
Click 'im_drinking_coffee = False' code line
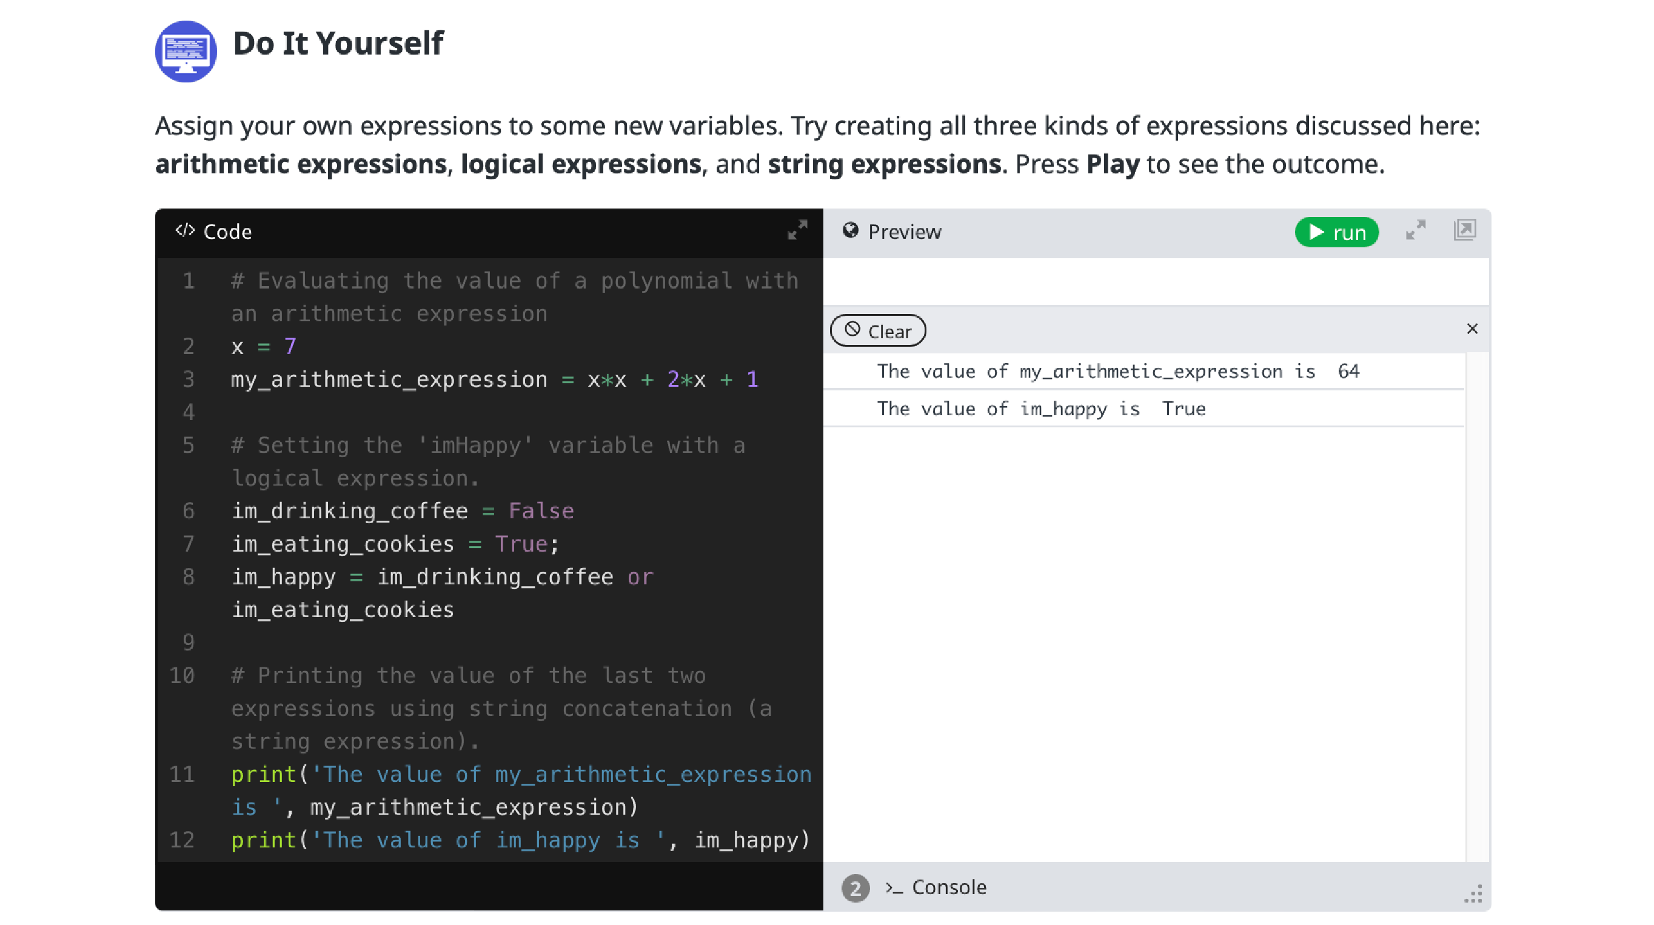pos(403,511)
